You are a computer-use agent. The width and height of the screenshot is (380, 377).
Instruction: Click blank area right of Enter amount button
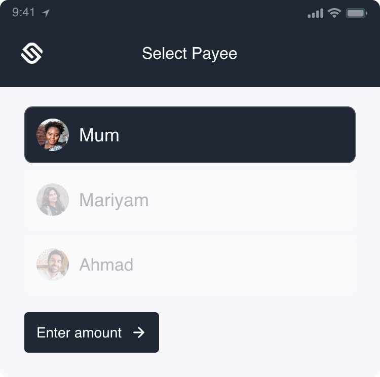tap(263, 332)
